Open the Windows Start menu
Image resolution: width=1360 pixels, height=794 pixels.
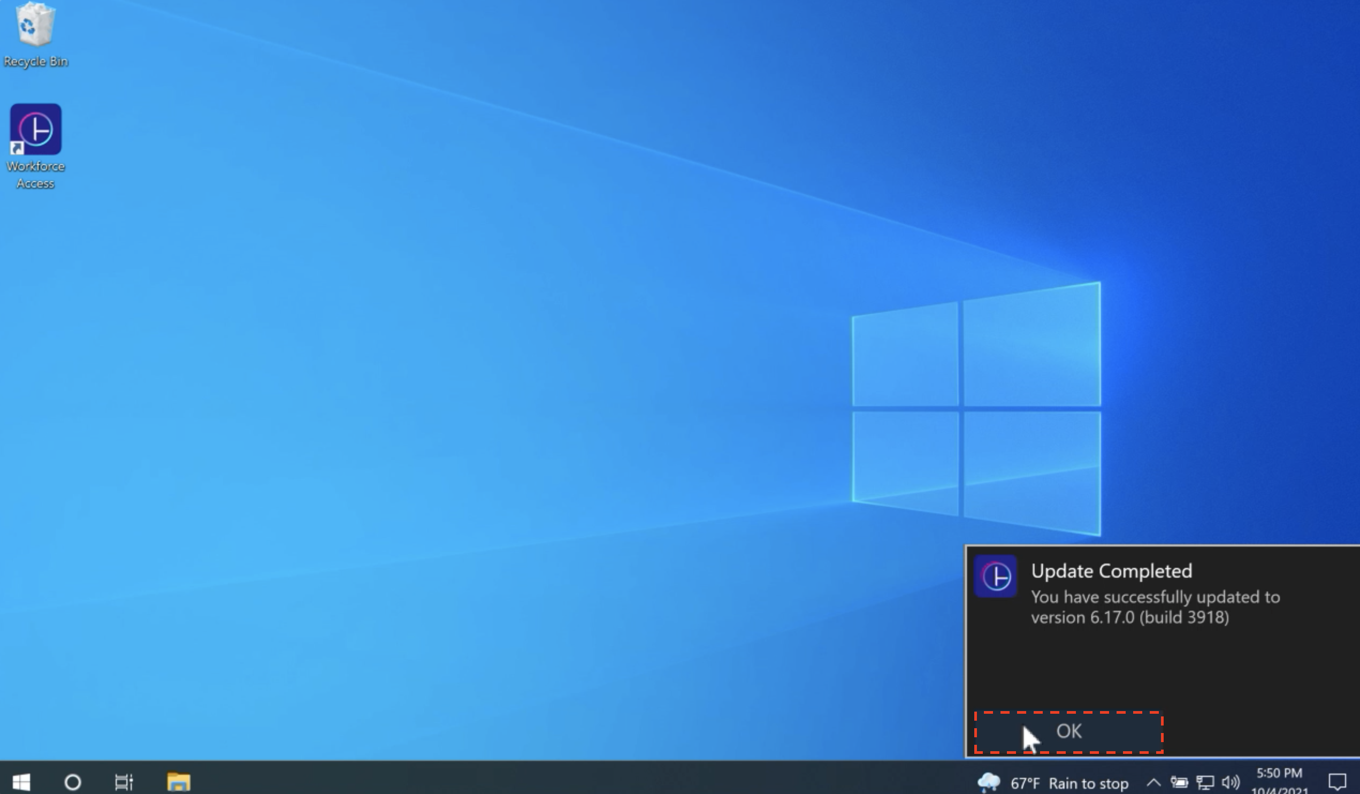[x=21, y=782]
